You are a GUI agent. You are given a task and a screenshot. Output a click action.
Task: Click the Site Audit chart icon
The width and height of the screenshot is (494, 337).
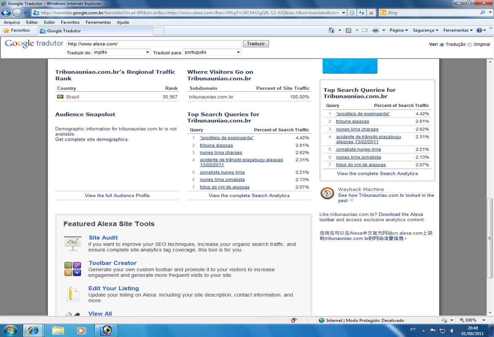coord(73,243)
